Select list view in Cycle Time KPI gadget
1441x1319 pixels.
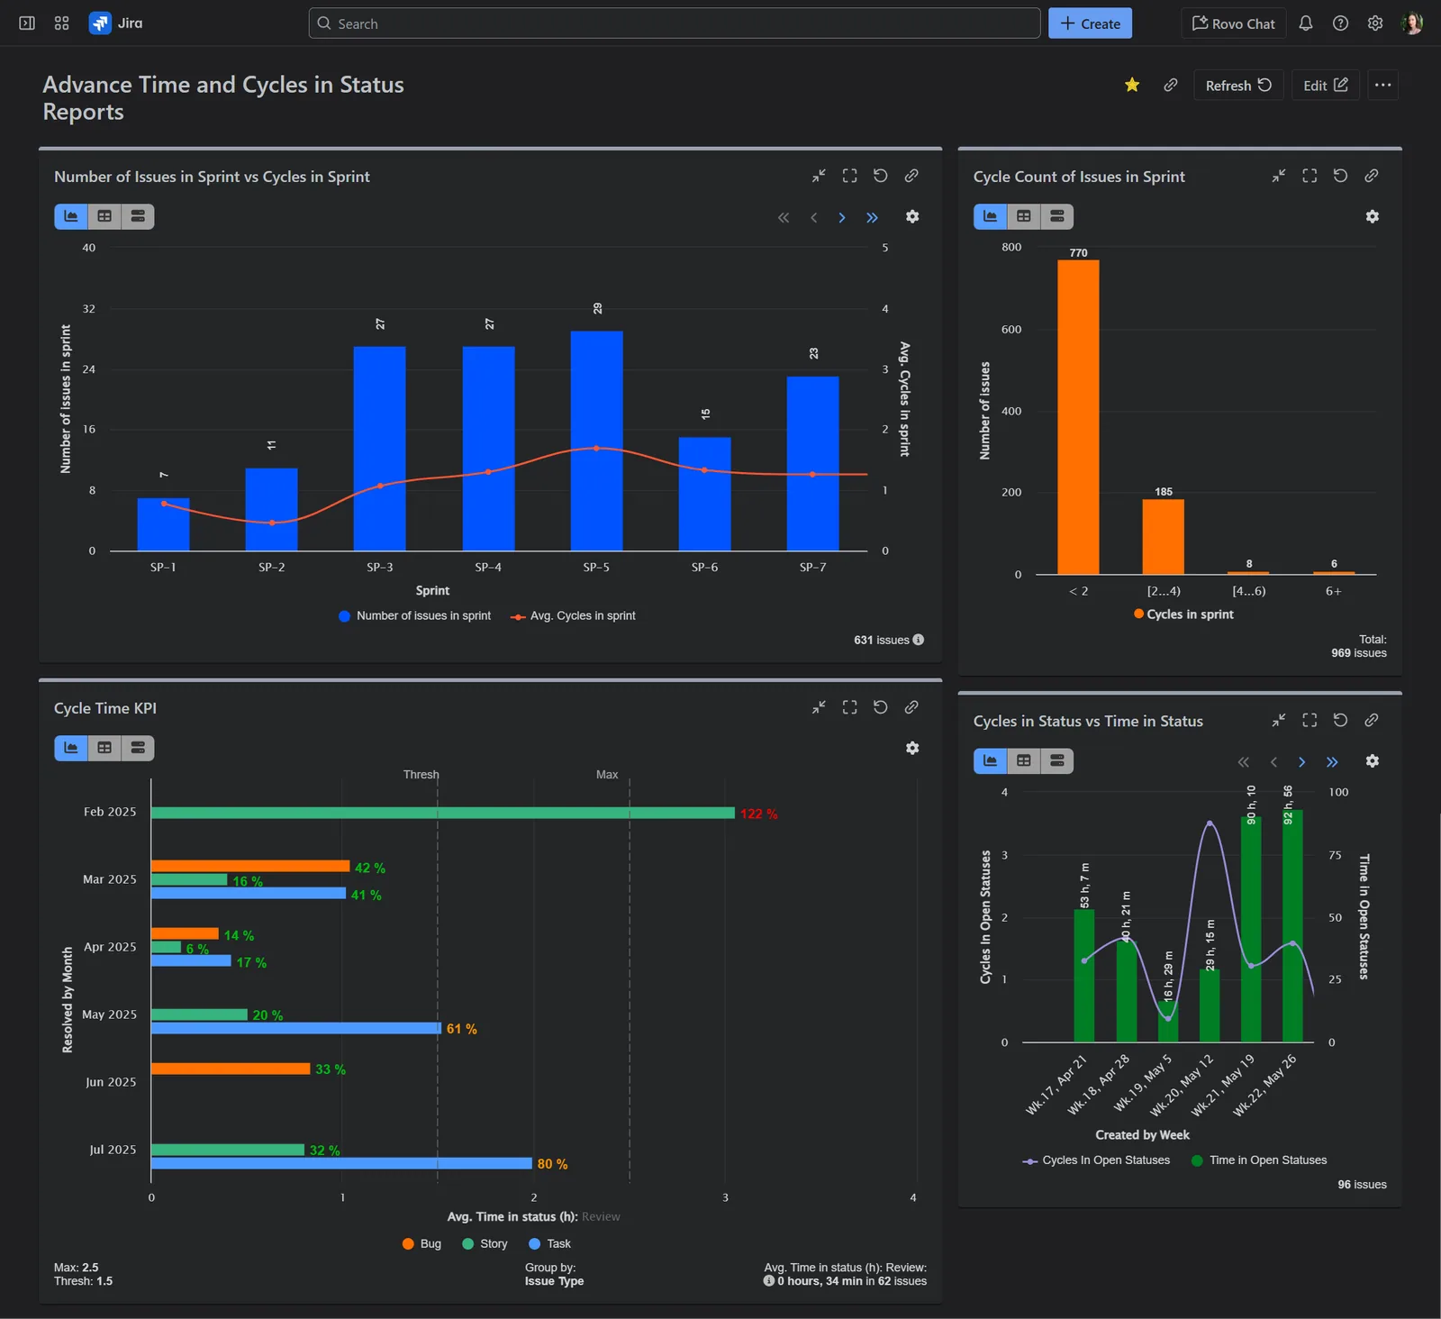point(138,748)
